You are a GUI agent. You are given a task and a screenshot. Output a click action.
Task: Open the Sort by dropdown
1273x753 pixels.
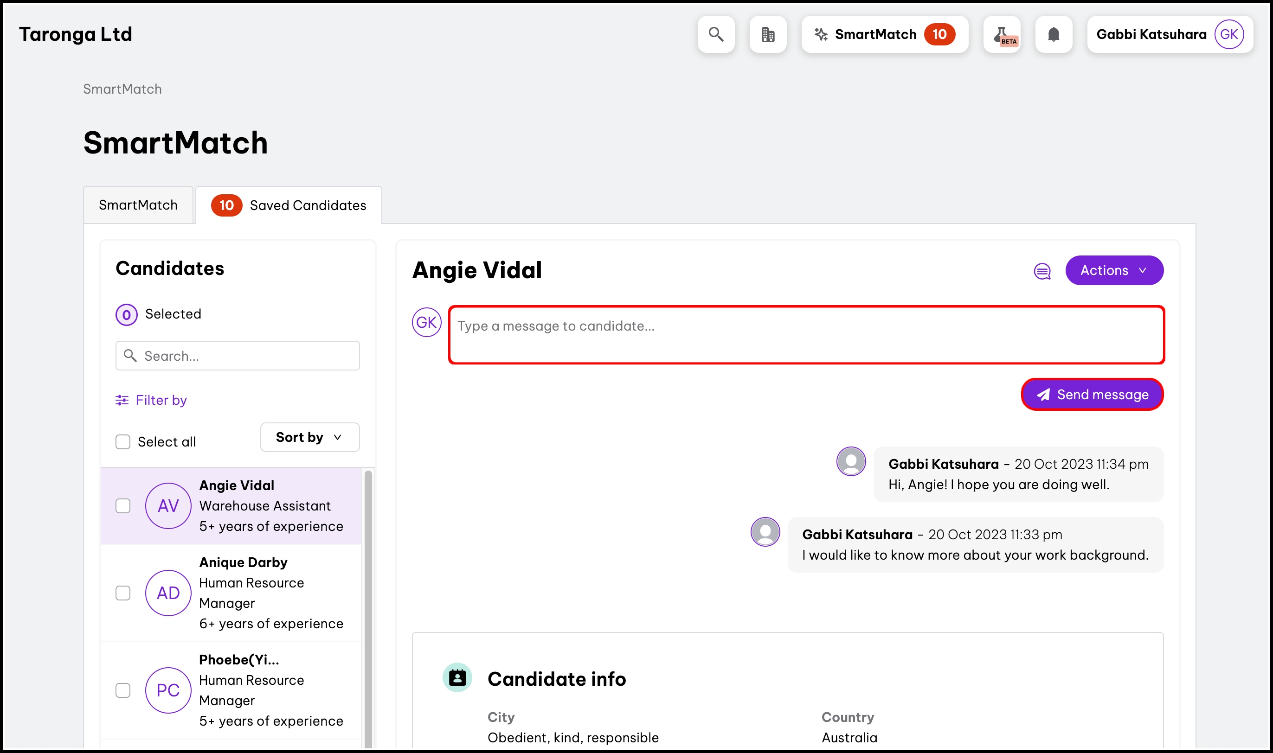[309, 437]
